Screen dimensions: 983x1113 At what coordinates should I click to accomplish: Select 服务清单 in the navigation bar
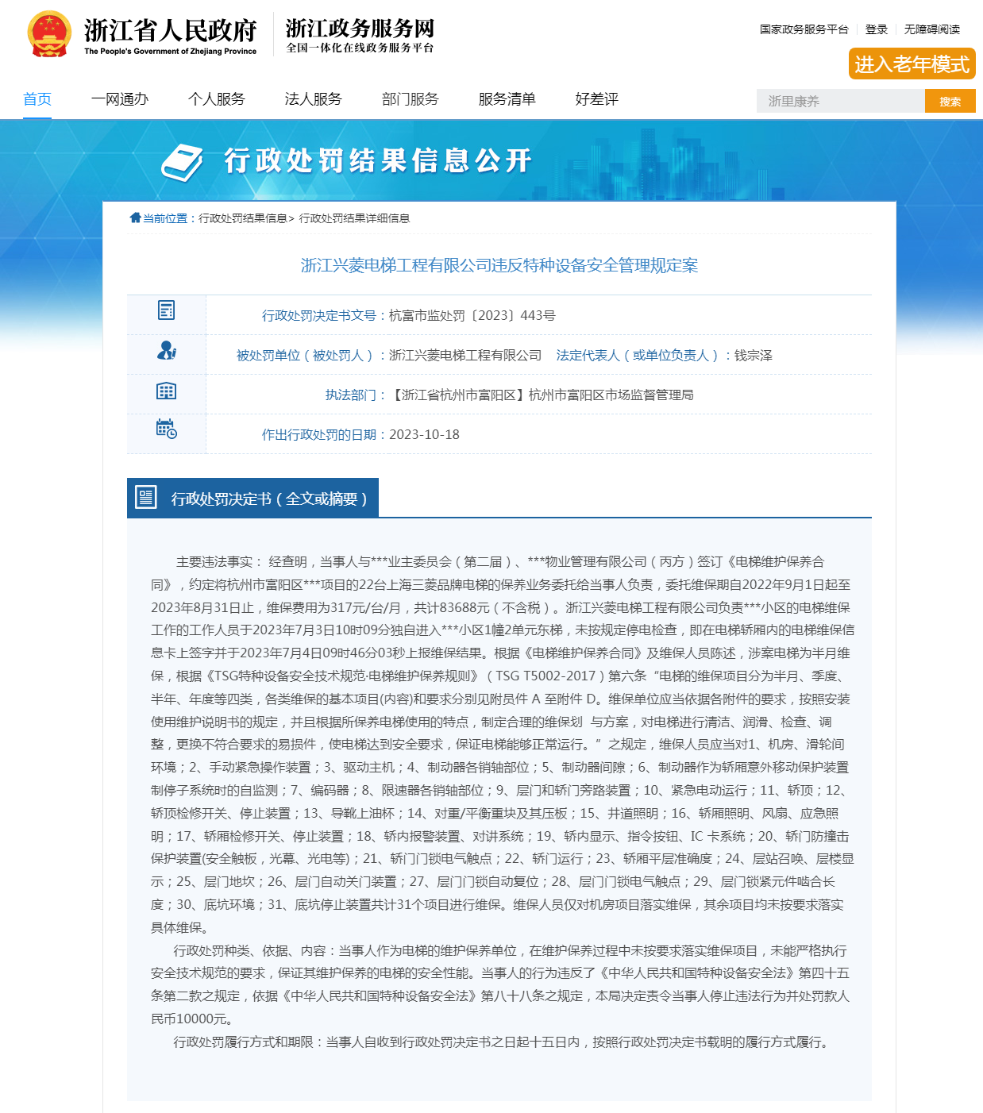click(507, 99)
